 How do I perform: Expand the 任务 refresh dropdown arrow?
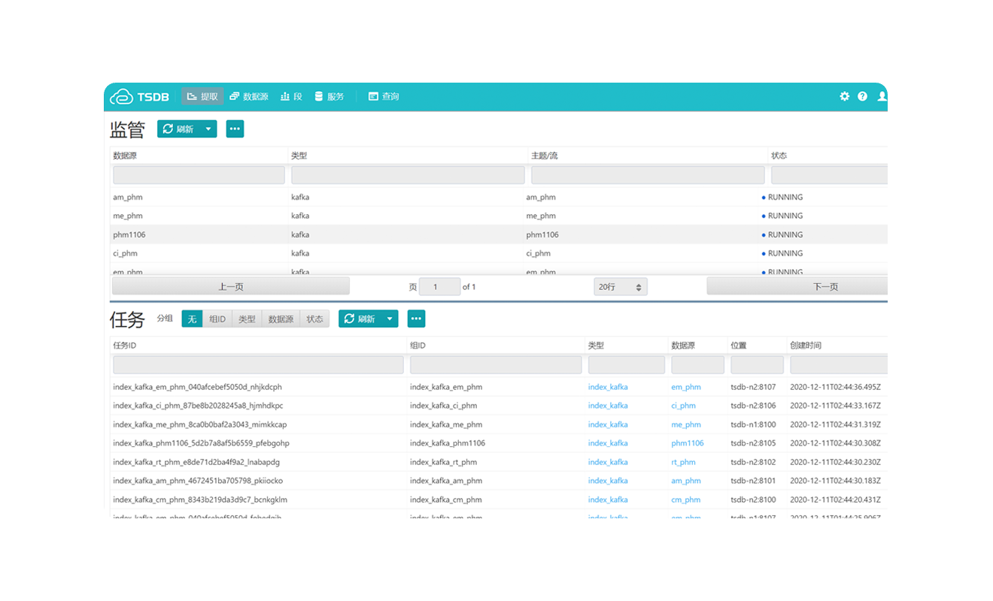coord(390,319)
